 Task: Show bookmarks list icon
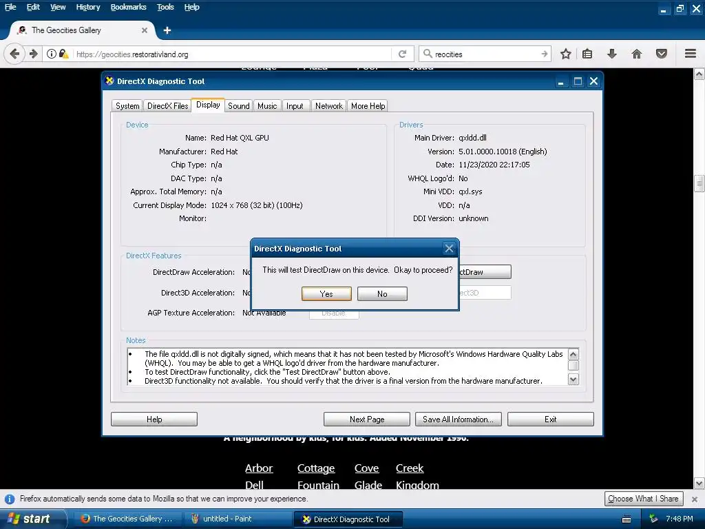pyautogui.click(x=587, y=54)
